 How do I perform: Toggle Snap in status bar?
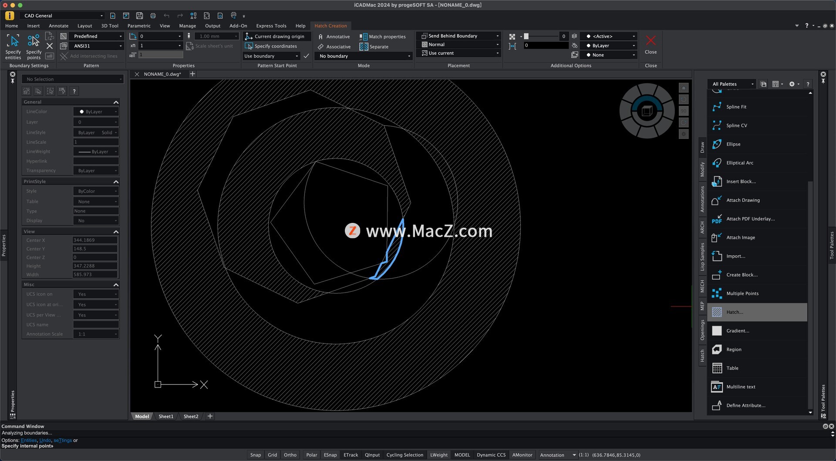tap(256, 455)
